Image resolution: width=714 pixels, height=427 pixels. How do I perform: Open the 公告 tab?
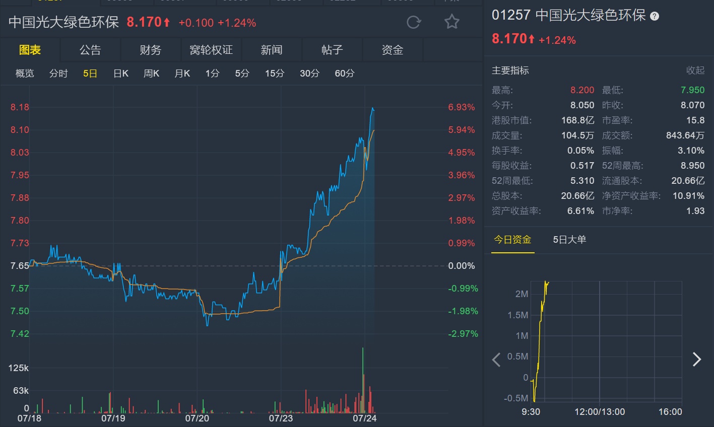pyautogui.click(x=90, y=50)
